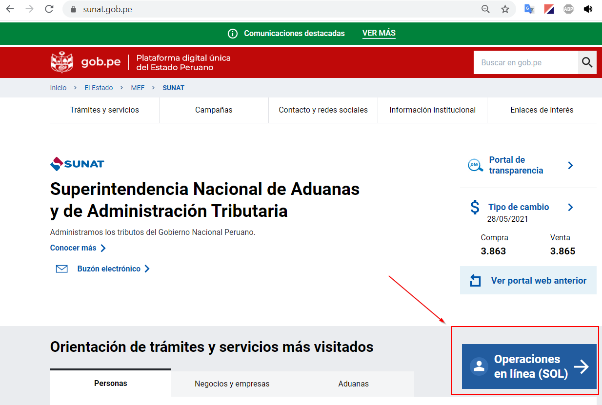The image size is (602, 405).
Task: Click the date 28/05/2021
Action: click(x=507, y=219)
